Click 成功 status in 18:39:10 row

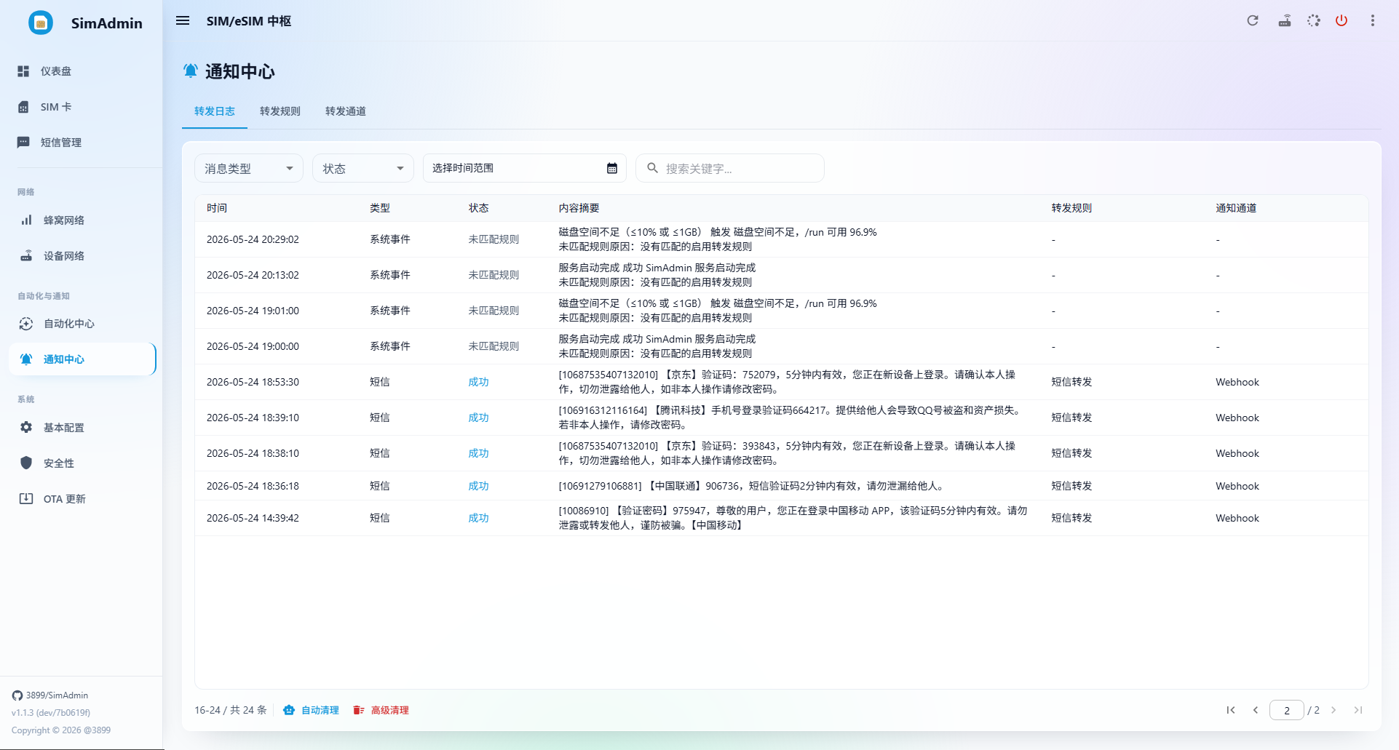(x=479, y=418)
